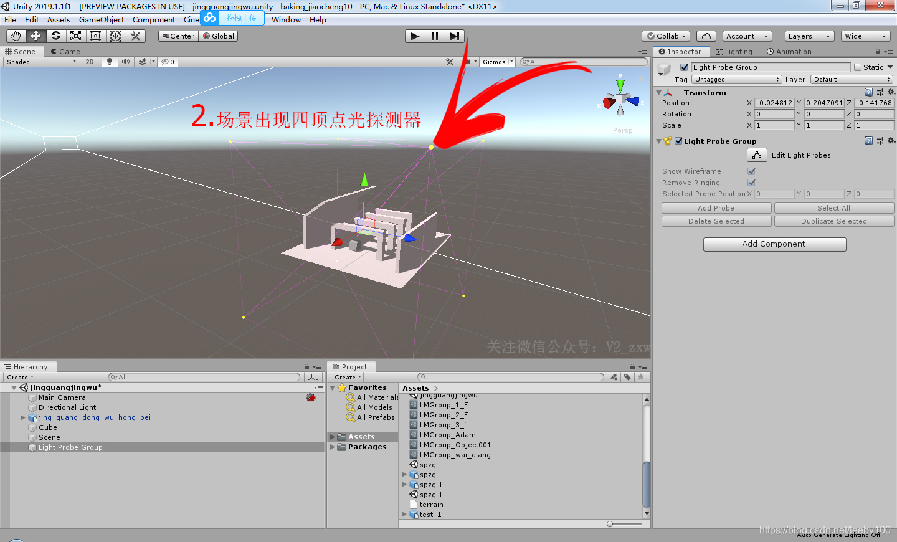The height and width of the screenshot is (542, 897).
Task: Click the Hierarchy panel lock icon
Action: (x=306, y=367)
